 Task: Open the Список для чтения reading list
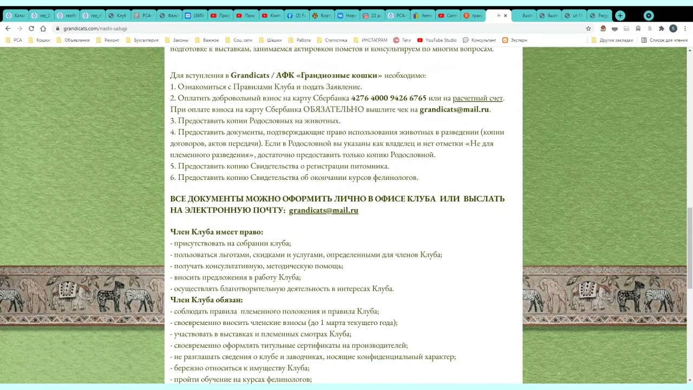664,40
